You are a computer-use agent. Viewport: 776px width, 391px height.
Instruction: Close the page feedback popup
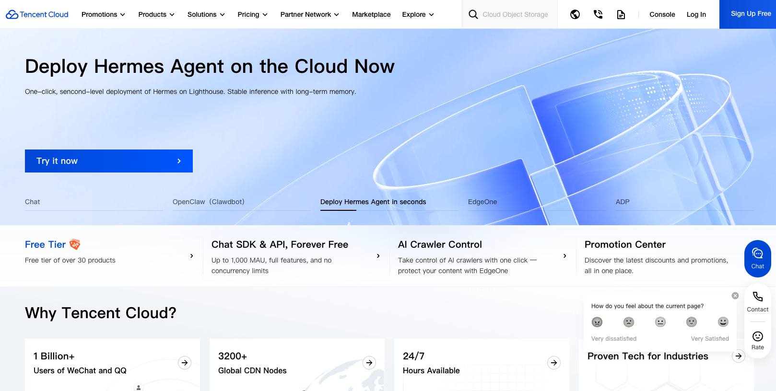coord(735,296)
